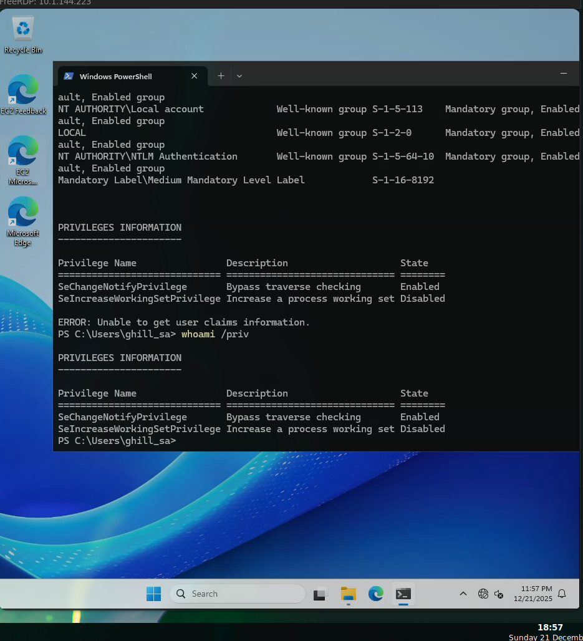This screenshot has width=583, height=641.
Task: Open a new terminal tab
Action: [x=221, y=76]
